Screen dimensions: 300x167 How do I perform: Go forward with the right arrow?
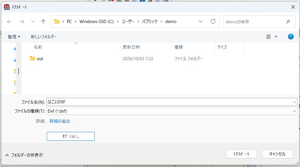pos(22,22)
